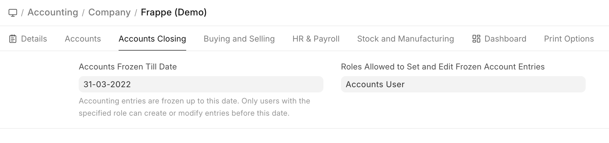Switch to the Print Options tab
Screen dimensions: 609x143
569,39
